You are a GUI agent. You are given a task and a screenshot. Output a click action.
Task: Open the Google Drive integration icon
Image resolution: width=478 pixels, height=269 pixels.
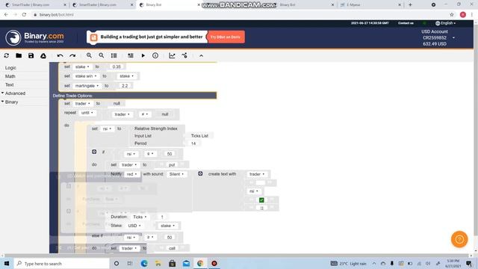43,55
